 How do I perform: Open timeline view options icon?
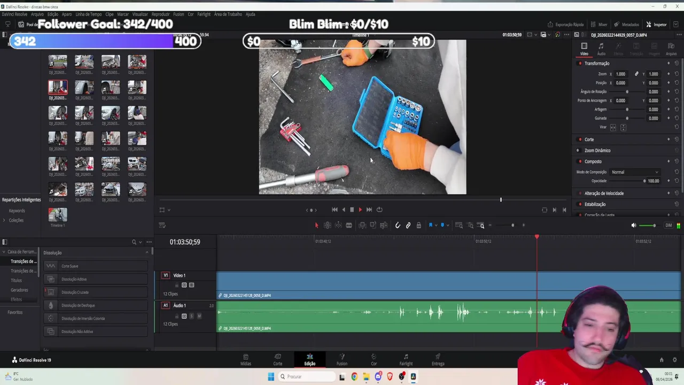pyautogui.click(x=162, y=226)
